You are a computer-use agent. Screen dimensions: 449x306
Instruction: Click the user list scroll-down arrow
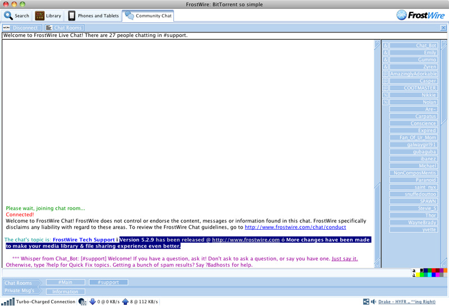pos(444,263)
